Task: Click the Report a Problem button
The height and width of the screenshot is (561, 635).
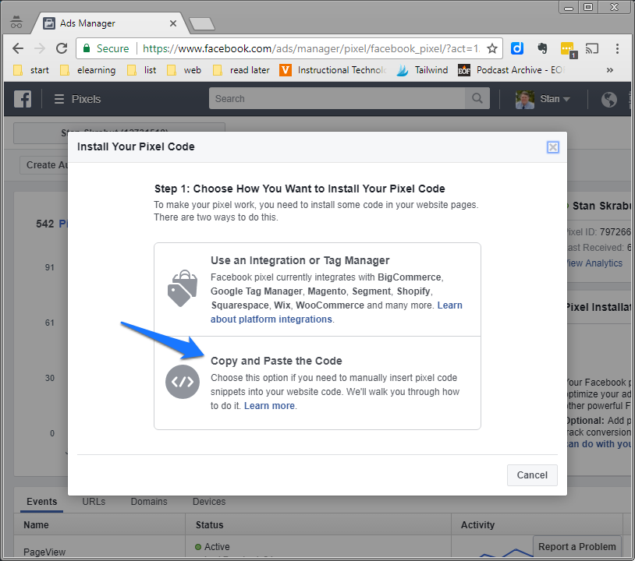Action: click(577, 547)
